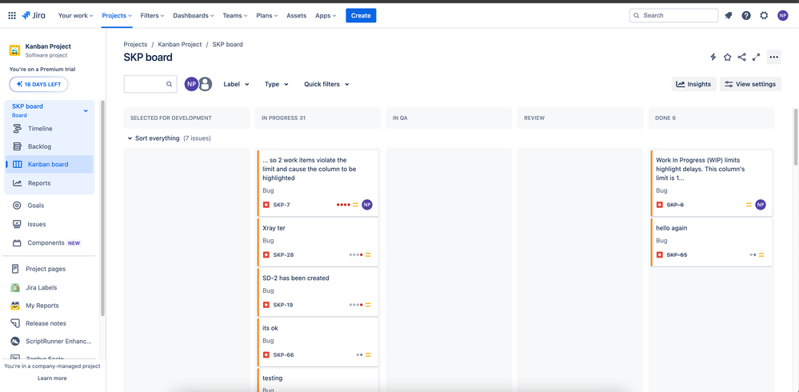
Task: Click the medium priority icon on SKP-66
Action: pyautogui.click(x=368, y=354)
